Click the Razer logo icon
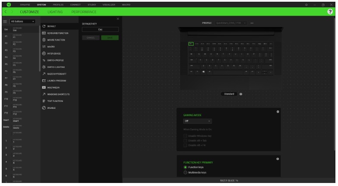 [x=9, y=4]
